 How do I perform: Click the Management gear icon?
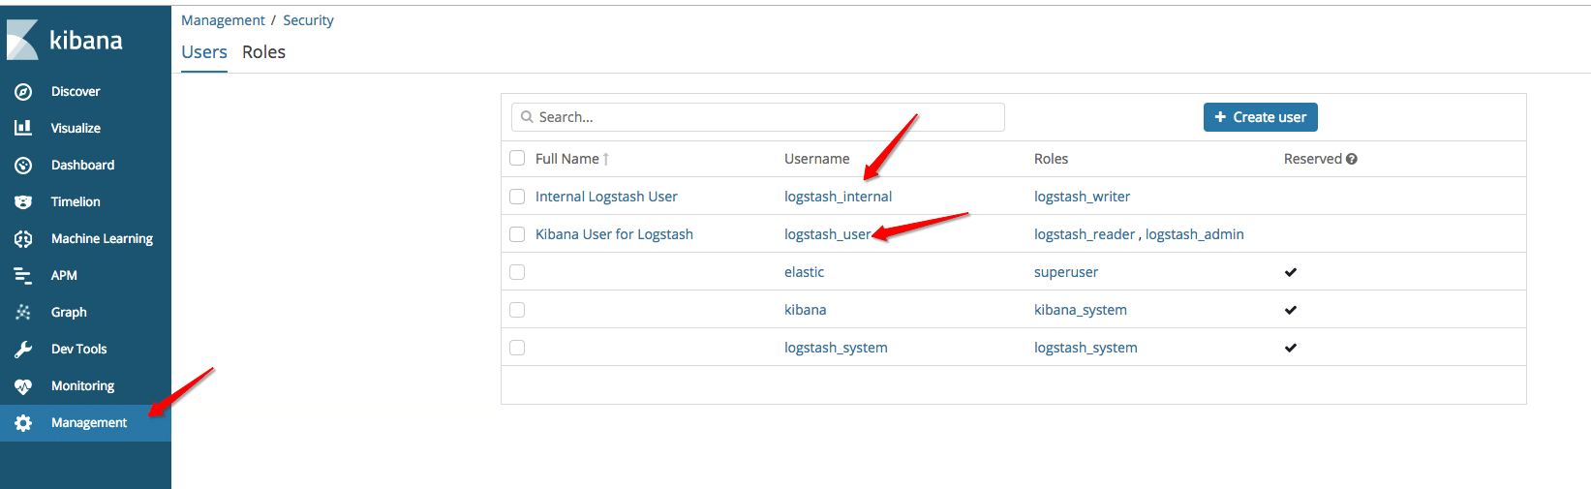pyautogui.click(x=23, y=422)
